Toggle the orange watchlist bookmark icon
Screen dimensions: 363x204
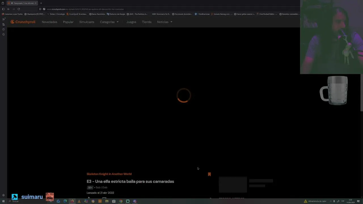(x=209, y=174)
